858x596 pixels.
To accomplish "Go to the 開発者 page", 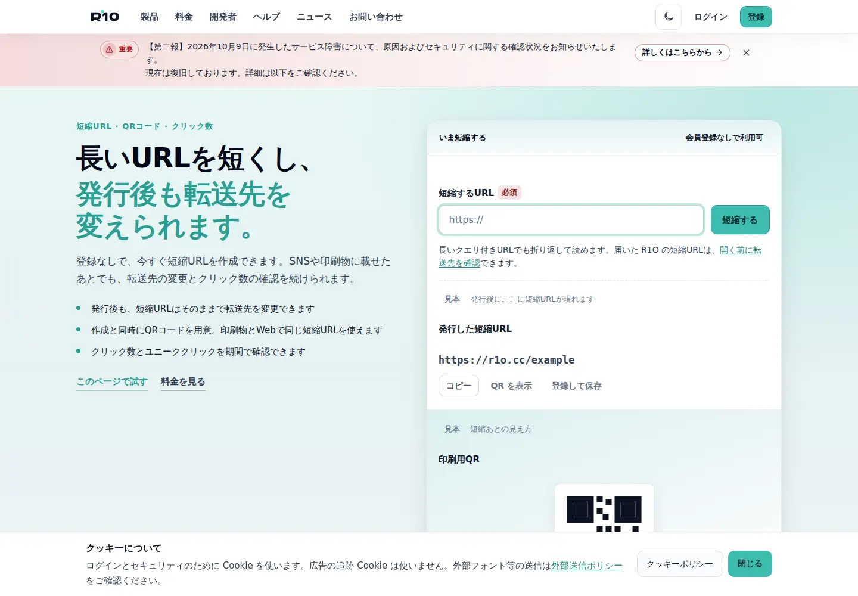I will point(223,17).
